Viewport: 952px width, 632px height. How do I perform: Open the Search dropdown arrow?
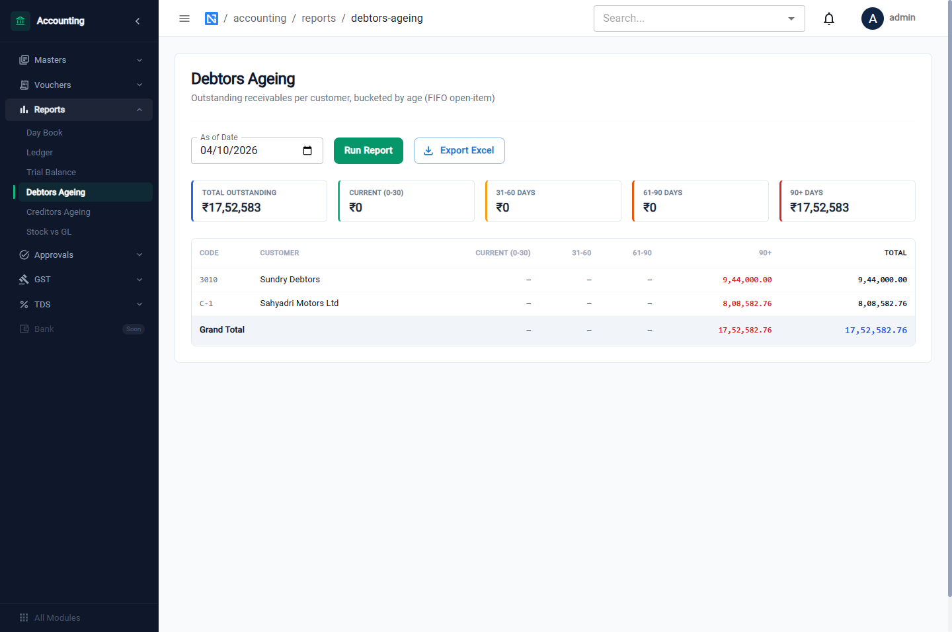tap(791, 19)
